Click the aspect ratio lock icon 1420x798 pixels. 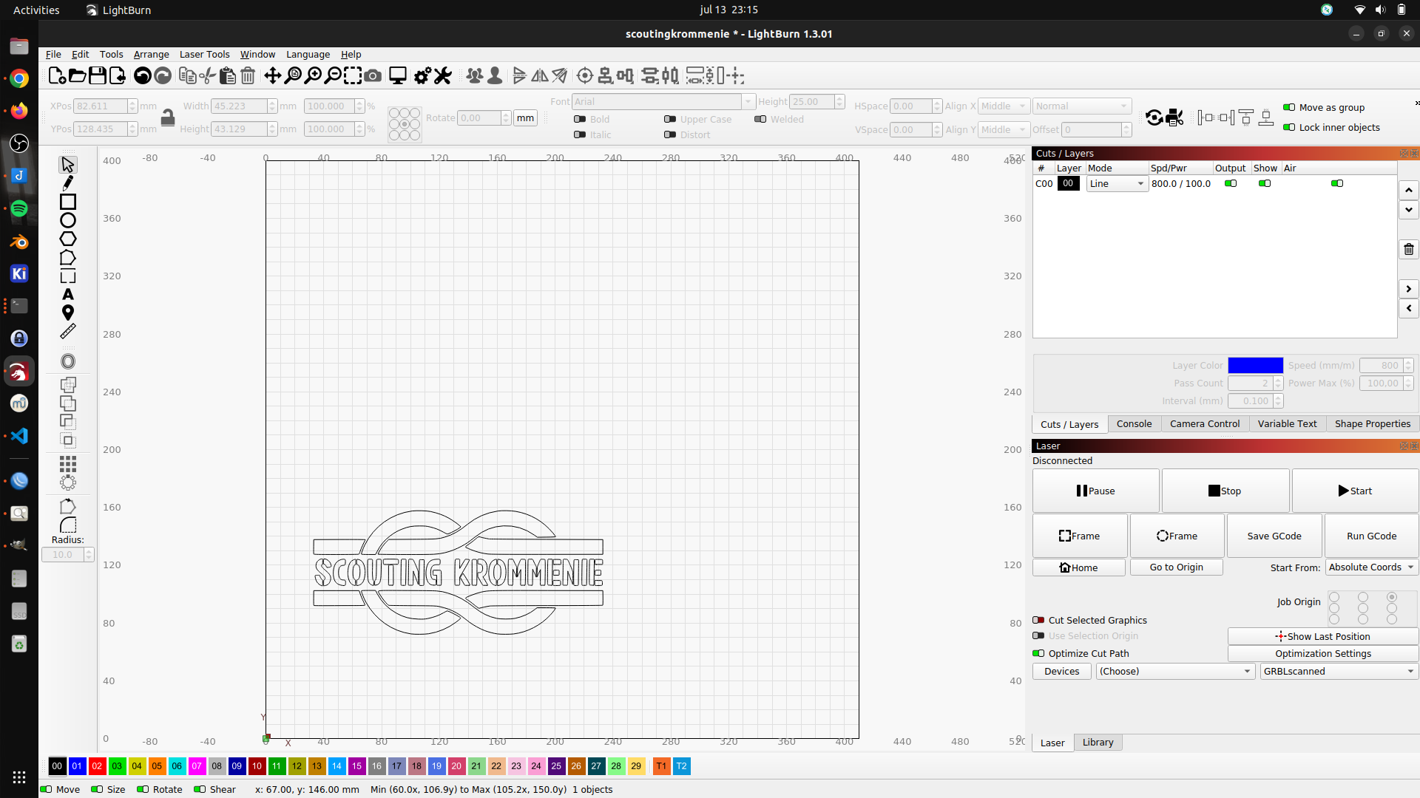point(168,117)
